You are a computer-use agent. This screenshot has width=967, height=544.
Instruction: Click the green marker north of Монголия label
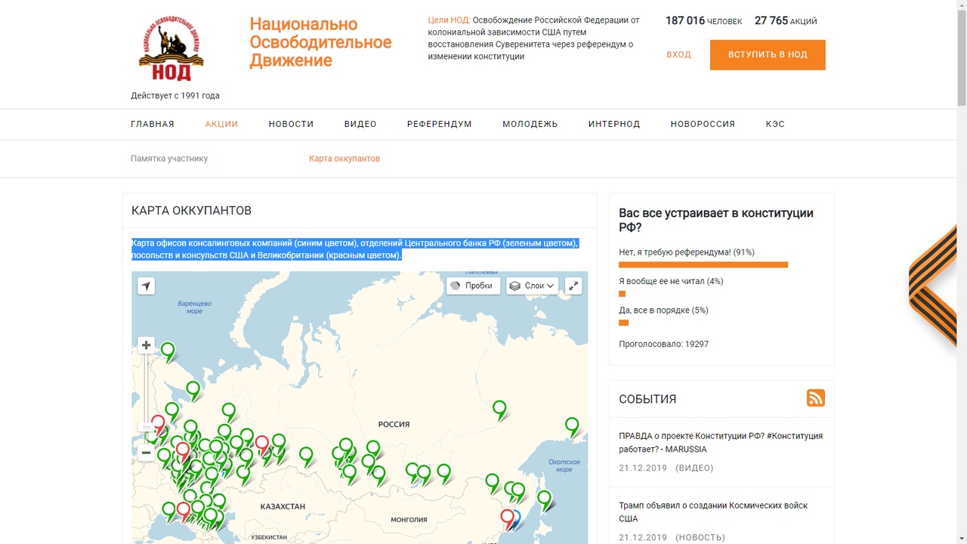coord(424,473)
